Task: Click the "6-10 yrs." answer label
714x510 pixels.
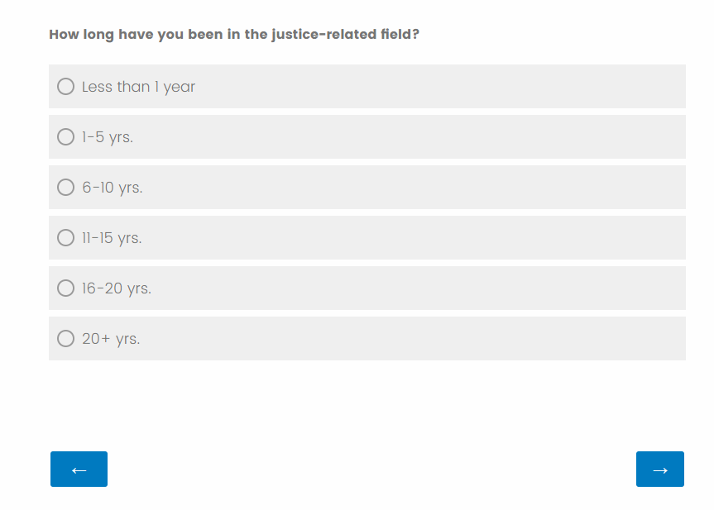Action: pos(113,188)
